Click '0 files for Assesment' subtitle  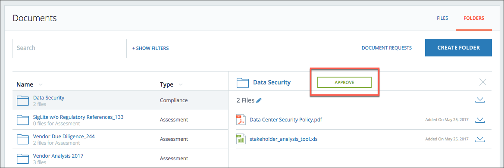point(56,123)
